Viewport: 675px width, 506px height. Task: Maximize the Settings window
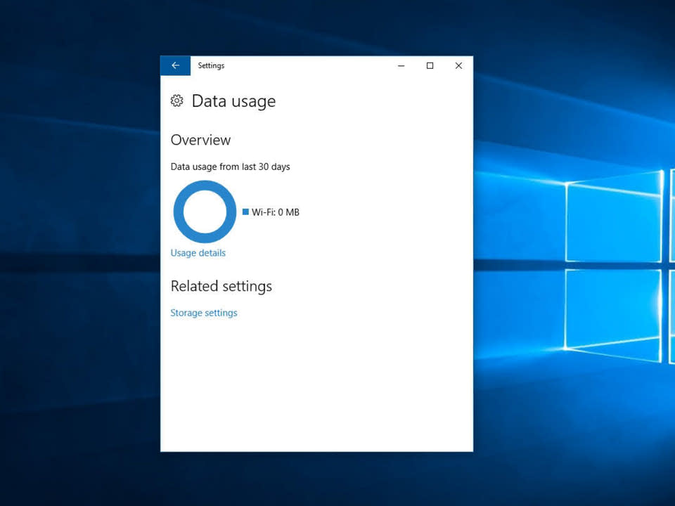pyautogui.click(x=430, y=65)
